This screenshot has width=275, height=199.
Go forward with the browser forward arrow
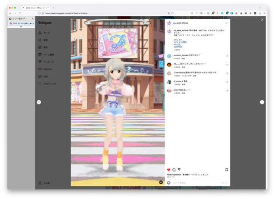click(x=15, y=13)
